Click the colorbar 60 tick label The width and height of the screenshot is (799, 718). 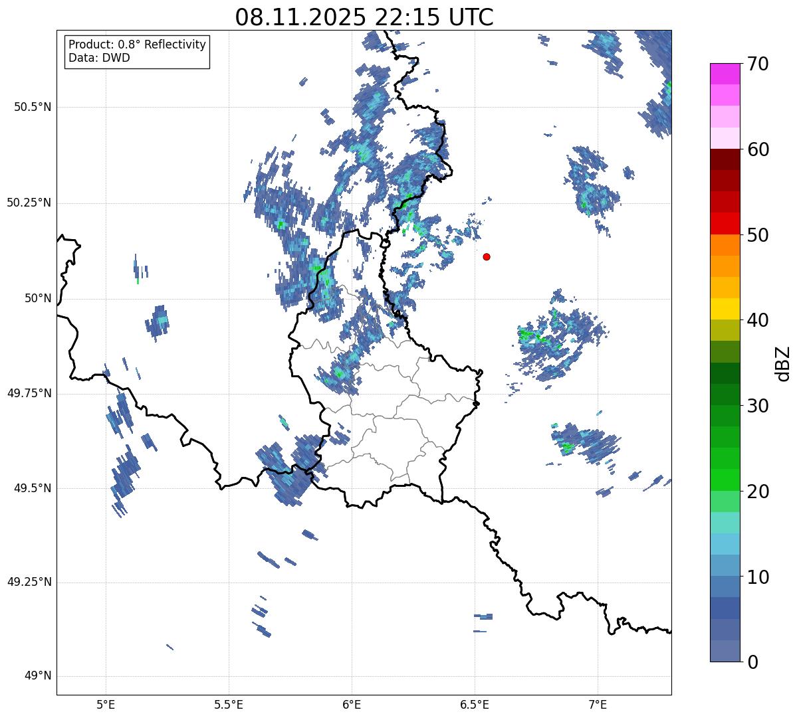tap(757, 149)
